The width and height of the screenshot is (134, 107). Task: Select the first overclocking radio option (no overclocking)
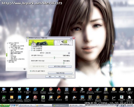click(32, 47)
